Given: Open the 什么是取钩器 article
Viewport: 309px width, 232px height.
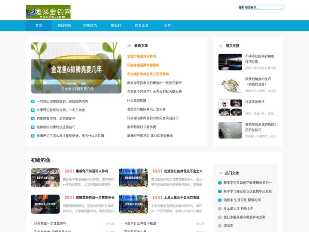Looking at the screenshot, I should tap(136, 101).
